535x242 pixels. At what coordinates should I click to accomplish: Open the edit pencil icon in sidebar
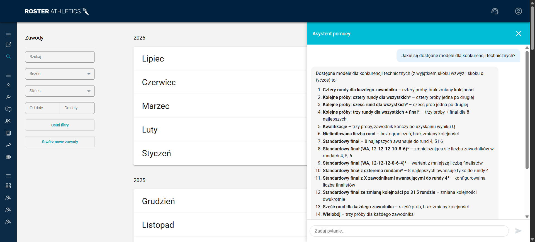pos(8,45)
